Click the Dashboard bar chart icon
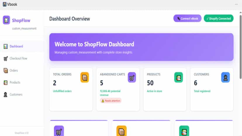The width and height of the screenshot is (242, 136). pos(6,46)
